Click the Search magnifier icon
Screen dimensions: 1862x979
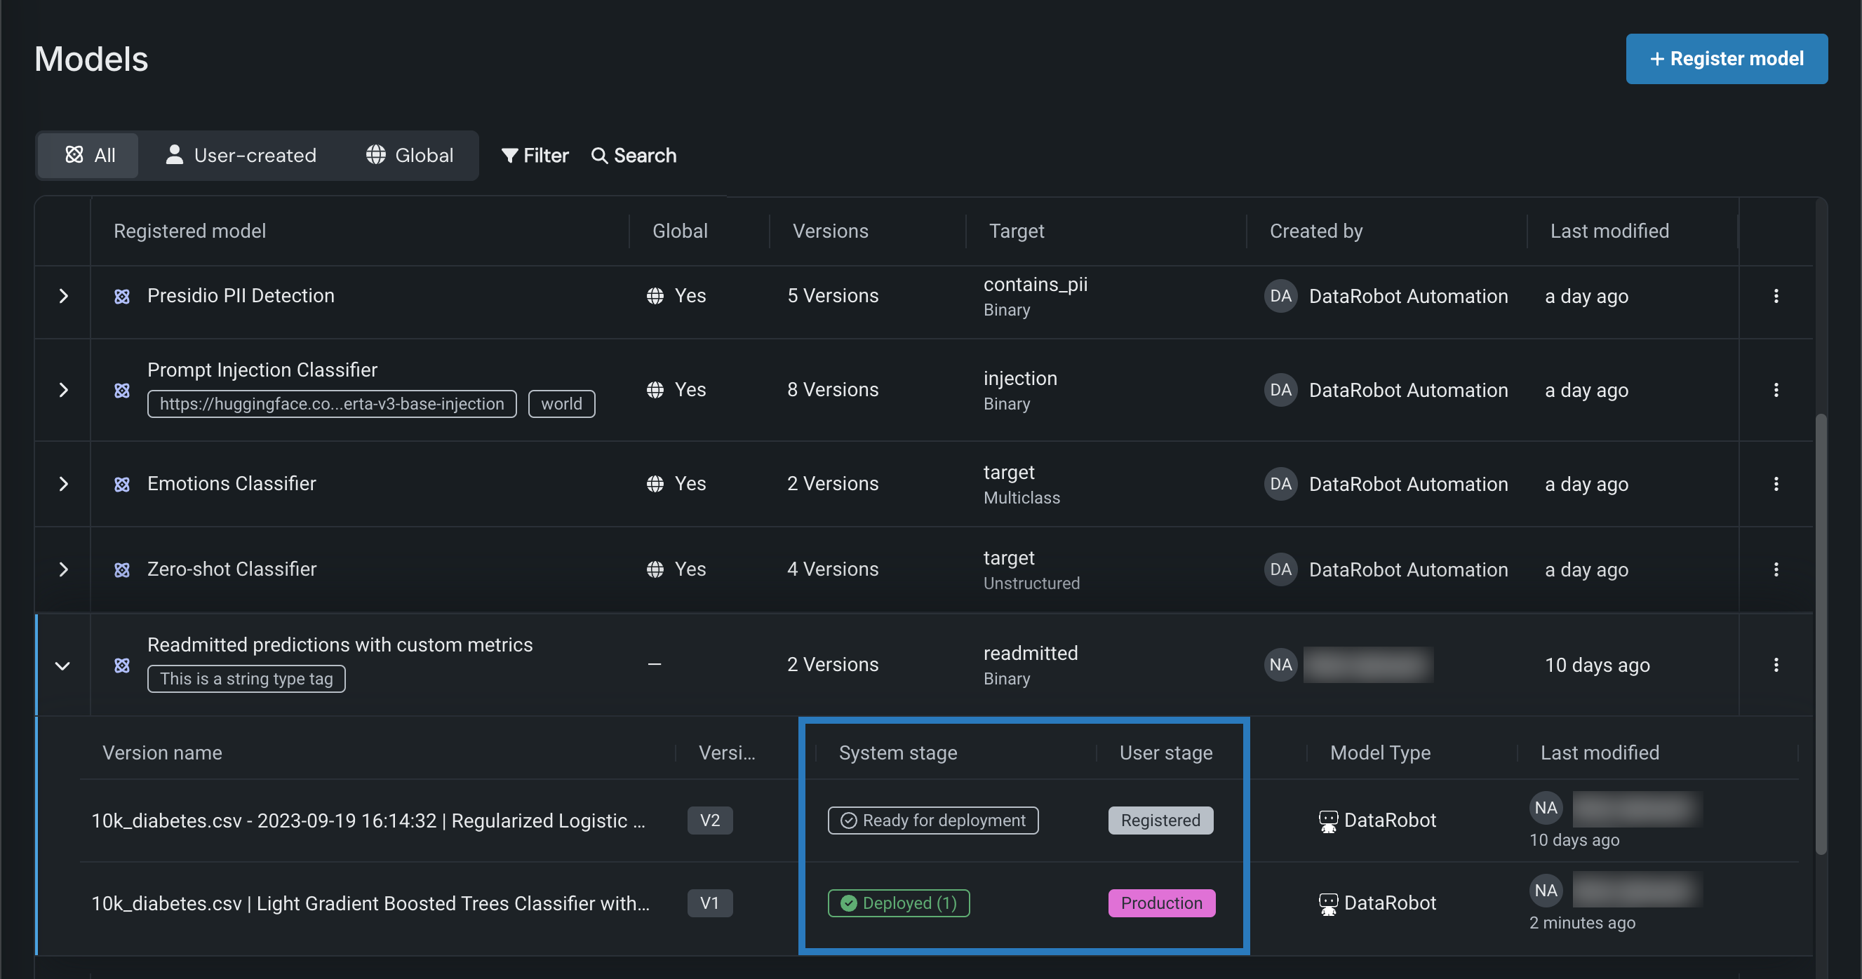pyautogui.click(x=598, y=156)
